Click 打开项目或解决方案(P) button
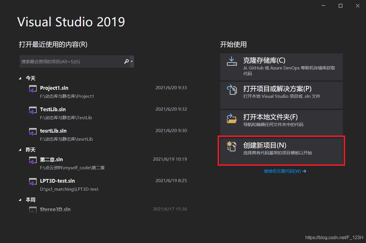 281,95
